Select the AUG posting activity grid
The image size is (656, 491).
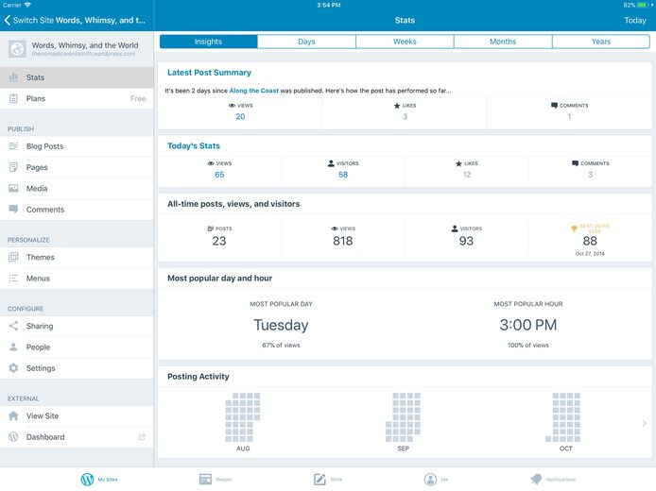[243, 417]
